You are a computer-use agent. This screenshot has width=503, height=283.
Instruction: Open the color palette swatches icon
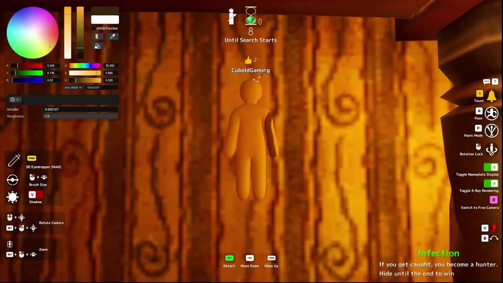tap(97, 46)
